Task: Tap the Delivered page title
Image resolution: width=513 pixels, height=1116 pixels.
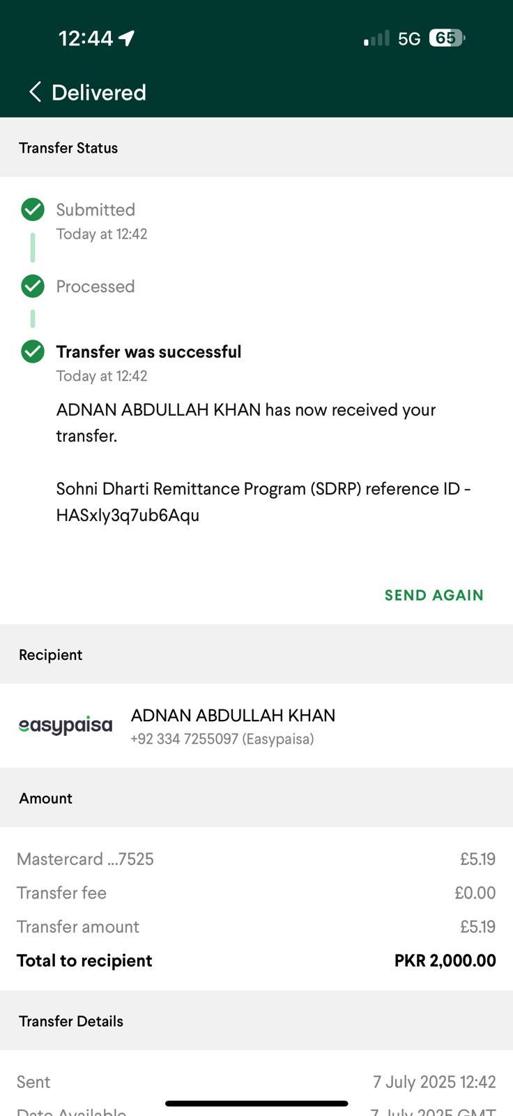Action: tap(99, 92)
